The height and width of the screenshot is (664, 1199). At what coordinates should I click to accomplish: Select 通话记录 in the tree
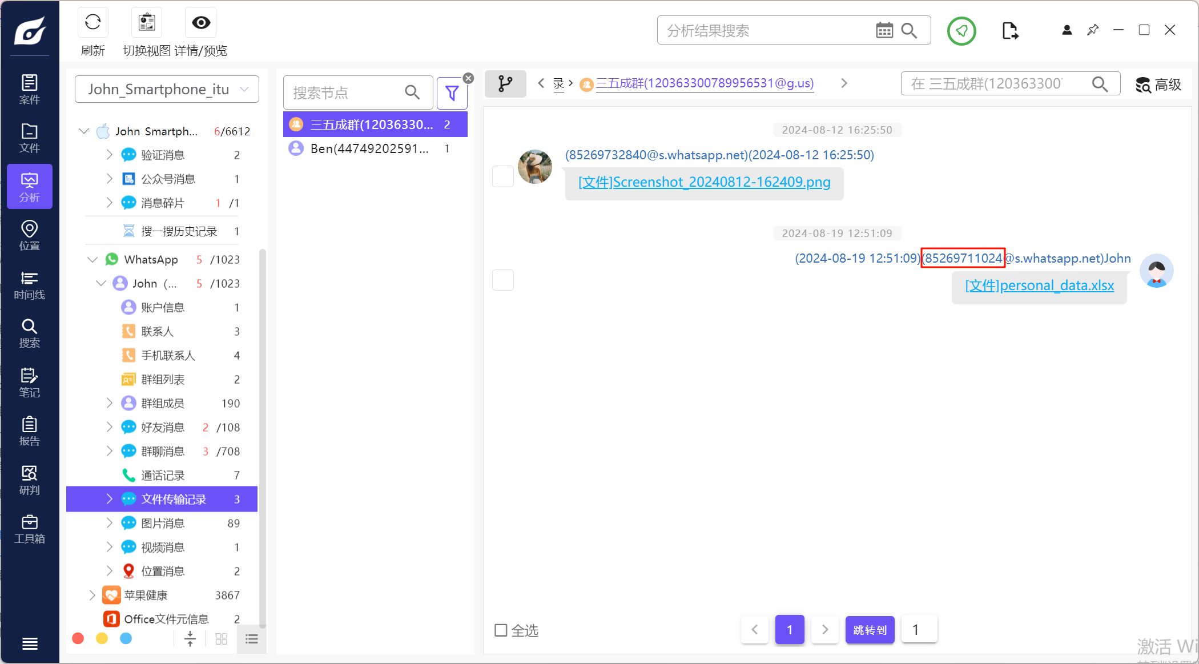tap(163, 476)
